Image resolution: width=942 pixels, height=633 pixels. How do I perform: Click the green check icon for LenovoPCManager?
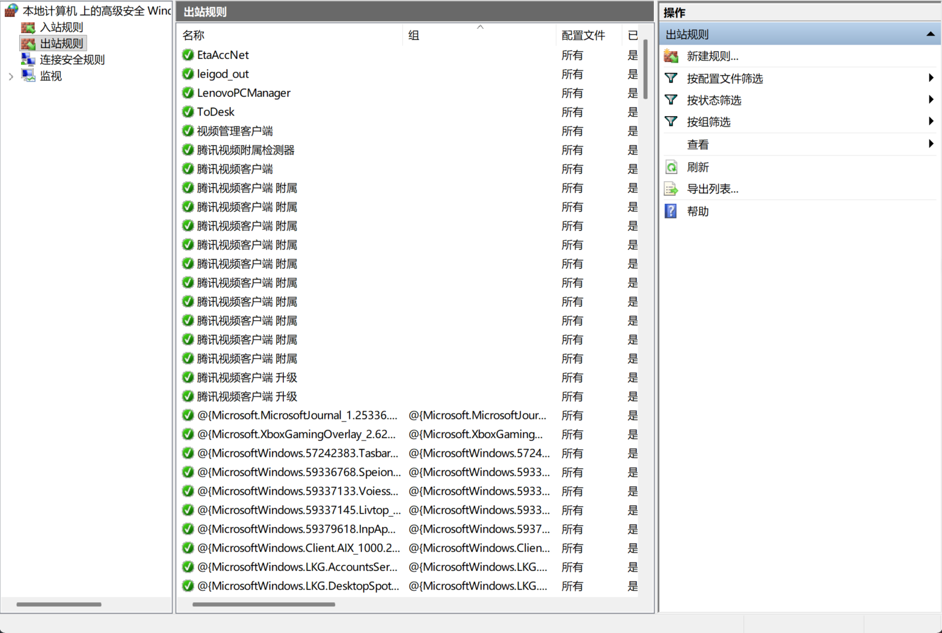(188, 93)
